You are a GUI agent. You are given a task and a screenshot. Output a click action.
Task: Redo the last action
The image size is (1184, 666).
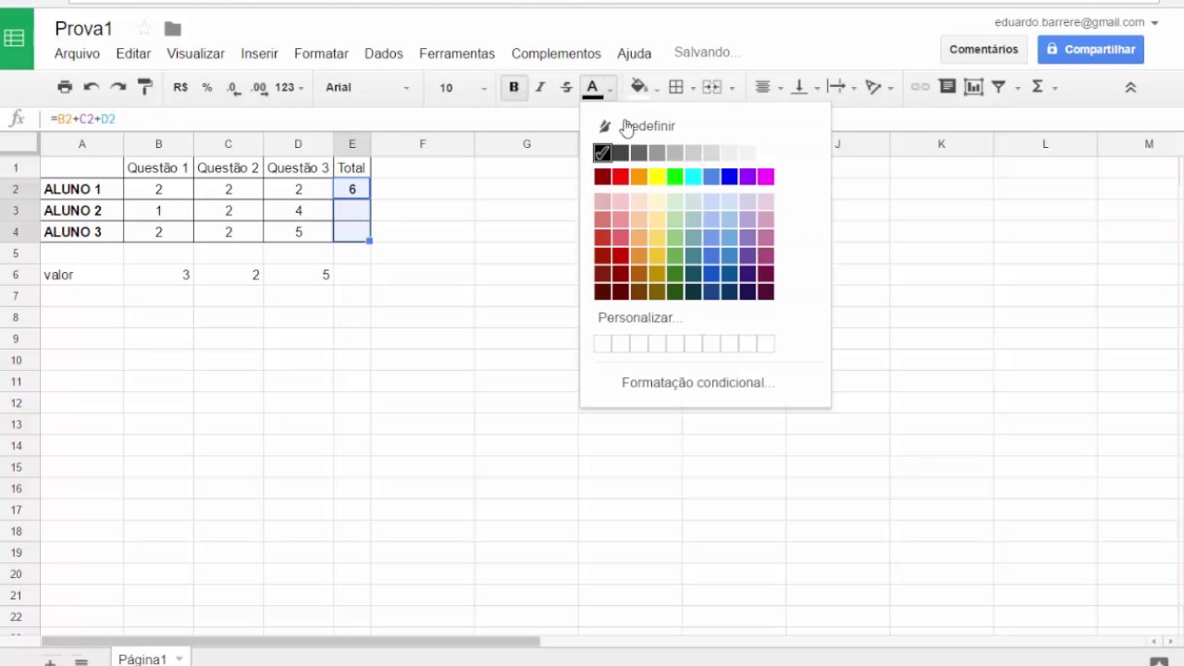pyautogui.click(x=118, y=87)
